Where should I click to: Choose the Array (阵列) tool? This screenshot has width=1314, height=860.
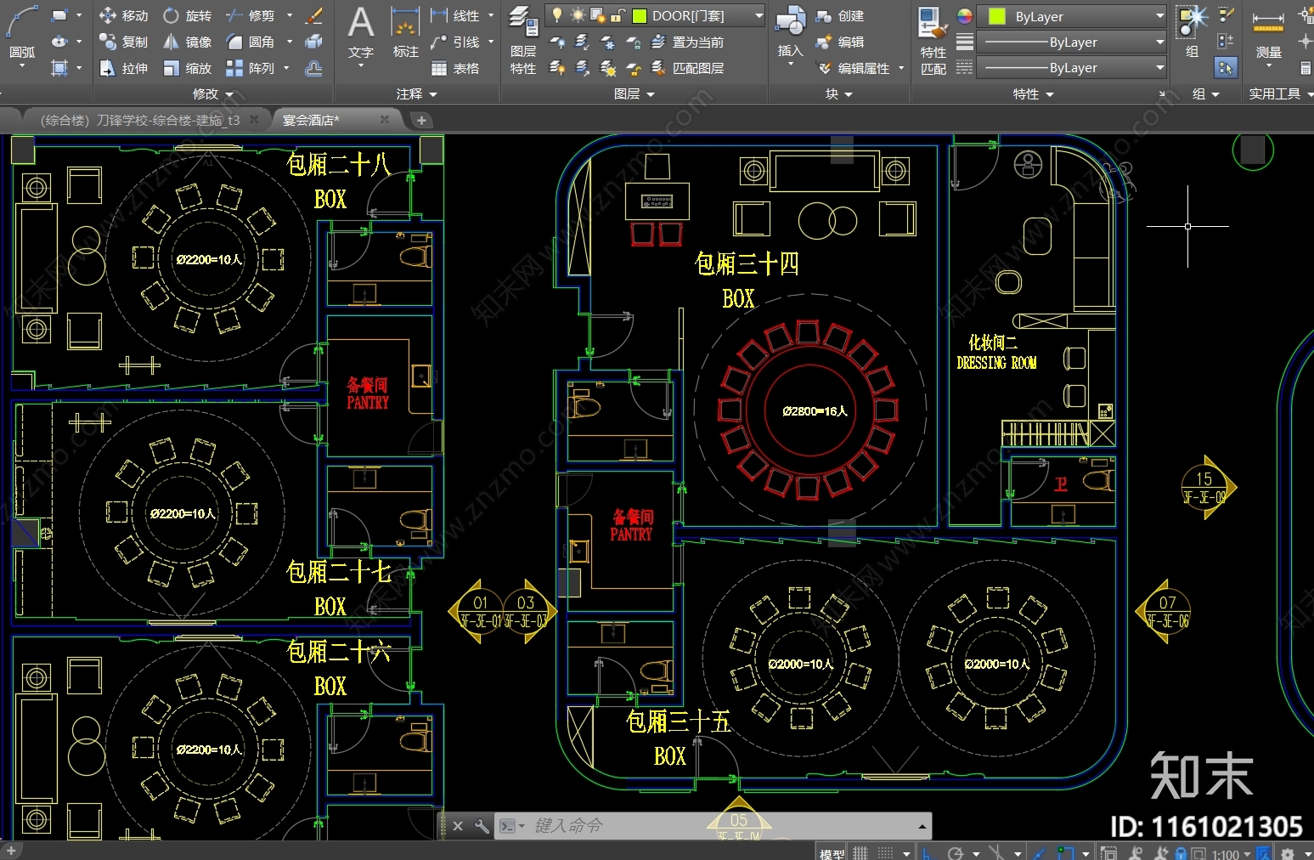pos(250,68)
